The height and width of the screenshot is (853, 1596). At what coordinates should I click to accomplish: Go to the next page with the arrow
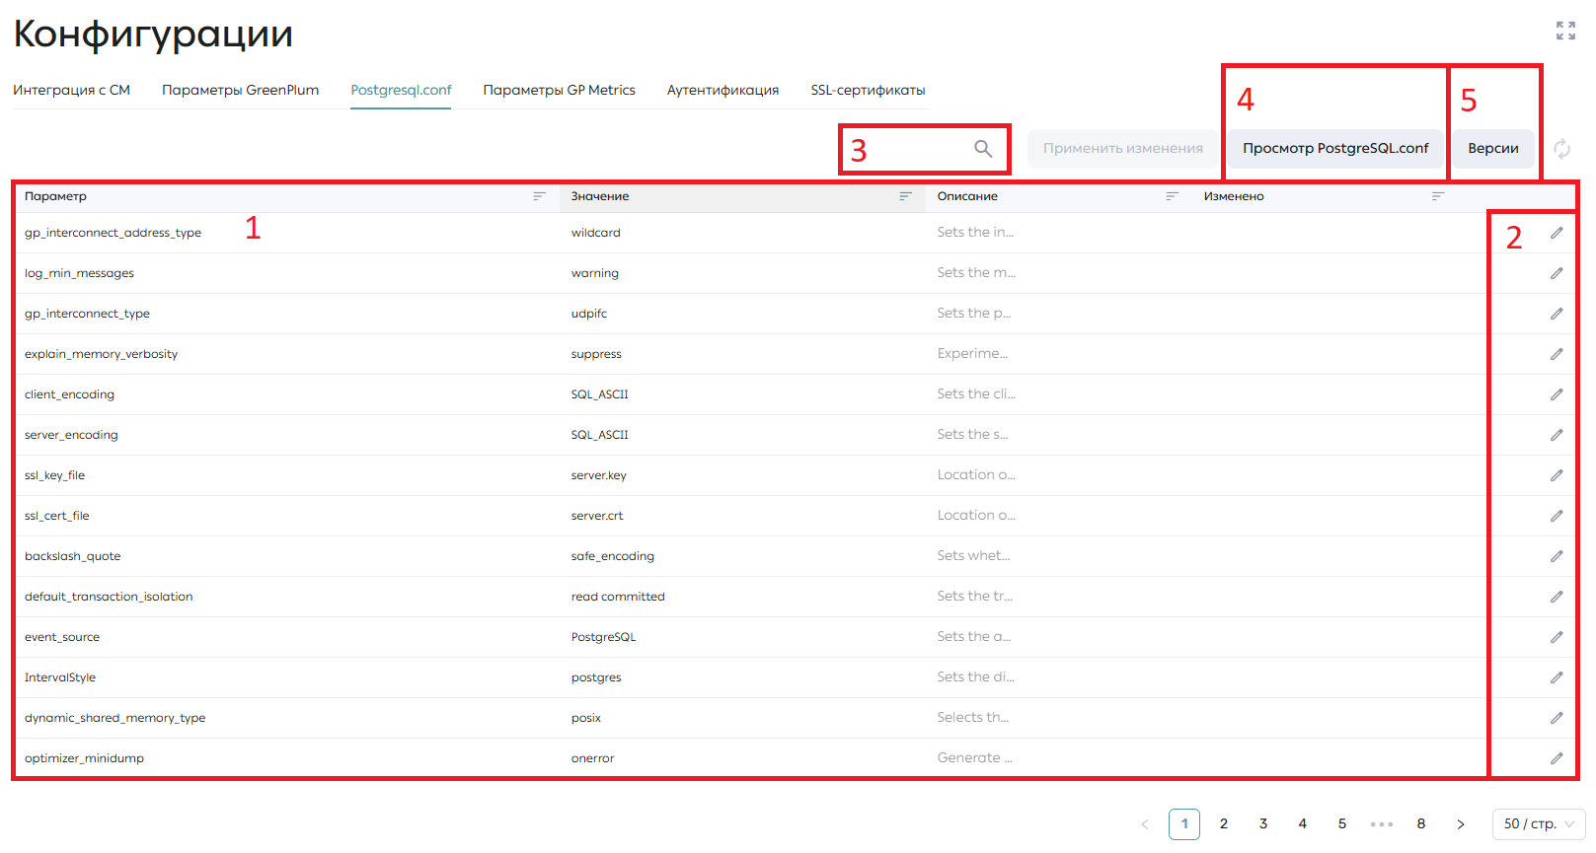[1461, 824]
